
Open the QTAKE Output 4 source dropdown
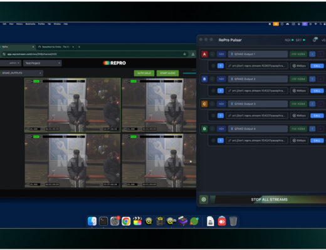coord(258,129)
